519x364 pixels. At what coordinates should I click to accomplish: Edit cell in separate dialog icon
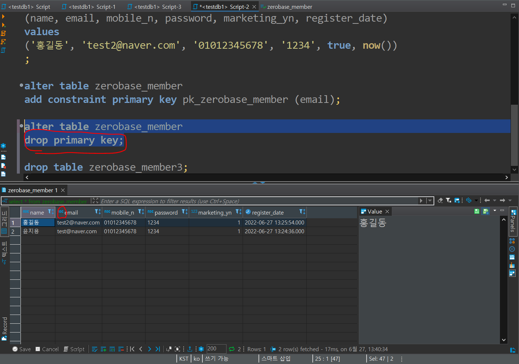95,349
